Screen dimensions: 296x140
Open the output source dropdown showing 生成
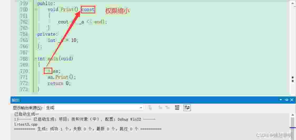(x=94, y=108)
